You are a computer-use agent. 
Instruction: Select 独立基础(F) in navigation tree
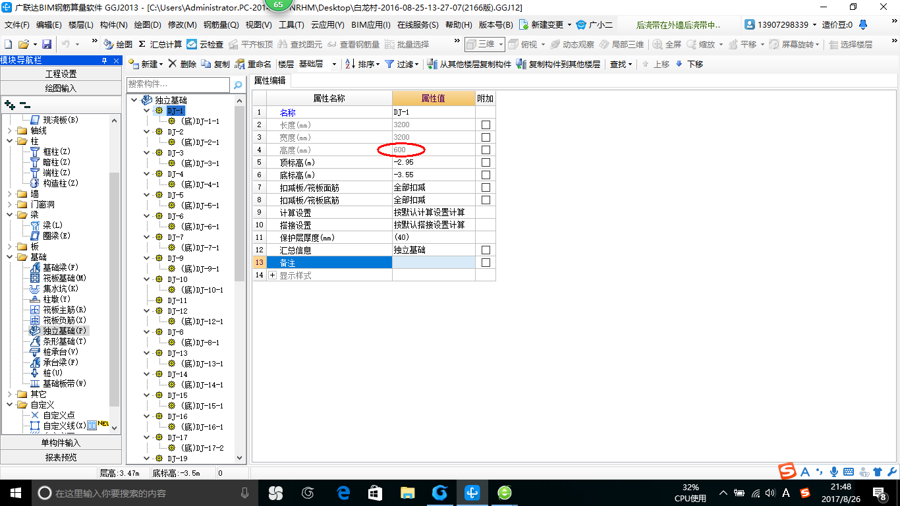click(58, 331)
